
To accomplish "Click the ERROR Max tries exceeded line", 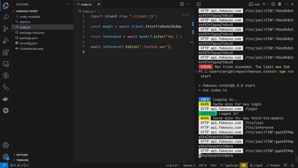I will click(x=244, y=67).
